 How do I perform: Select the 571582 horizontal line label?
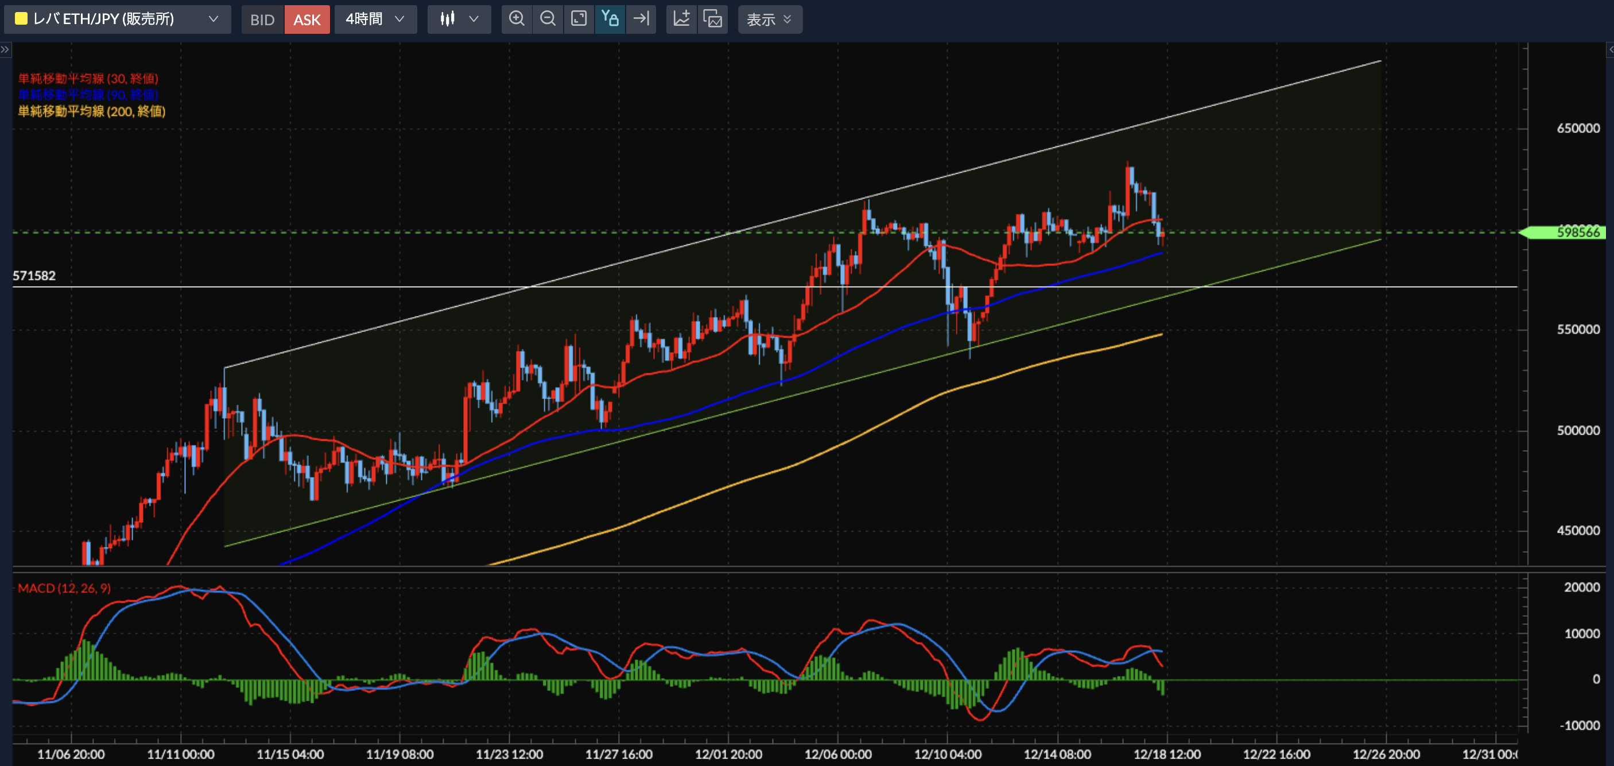pos(34,275)
